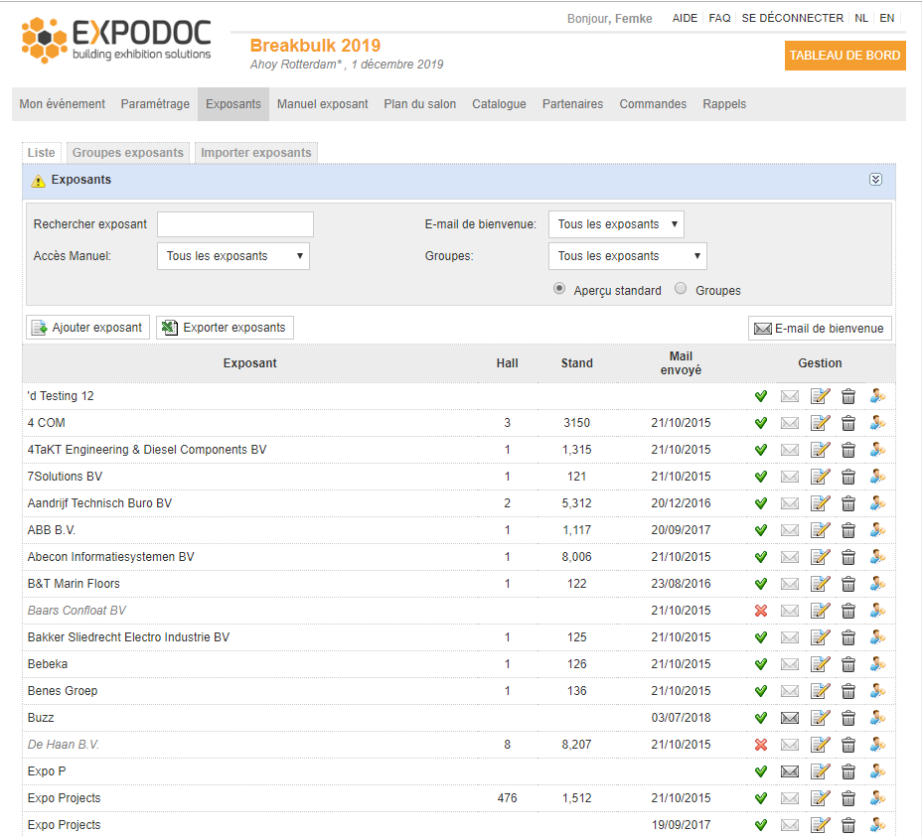Open user login icon for Bebeka
This screenshot has width=922, height=837.
(x=878, y=664)
